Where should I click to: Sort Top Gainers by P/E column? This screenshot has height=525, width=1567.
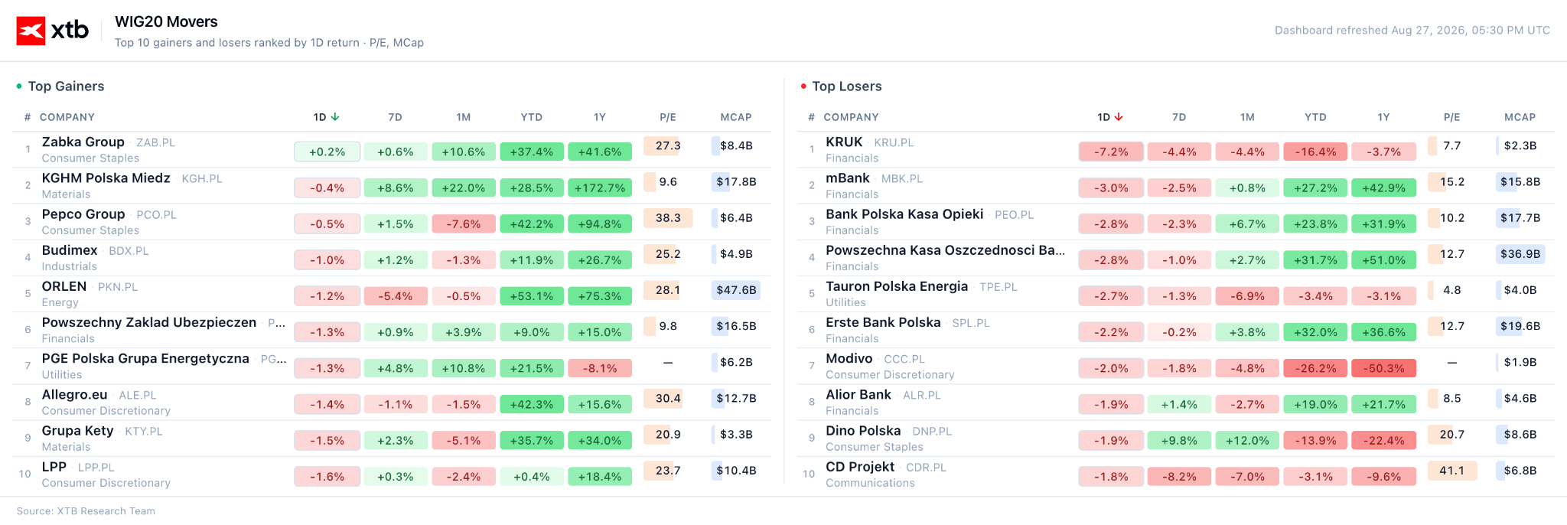(668, 117)
